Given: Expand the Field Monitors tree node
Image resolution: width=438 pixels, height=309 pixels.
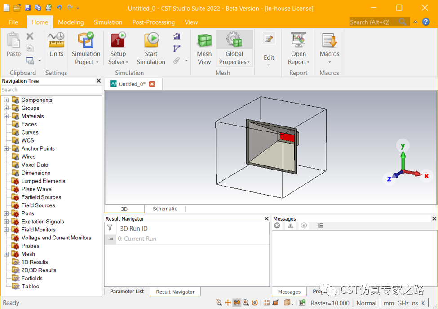Looking at the screenshot, I should click(6, 230).
